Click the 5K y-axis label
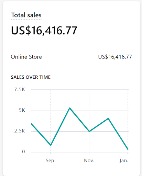Viewport: 142px width, 176px height. (x=22, y=110)
